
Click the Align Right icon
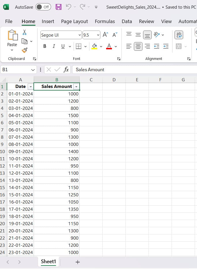[x=147, y=46]
